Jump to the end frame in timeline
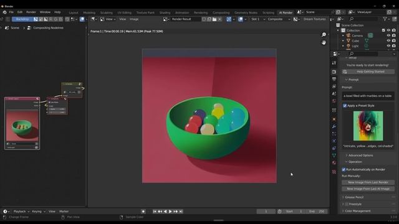Viewport: 399px width, 224px height. click(181, 212)
